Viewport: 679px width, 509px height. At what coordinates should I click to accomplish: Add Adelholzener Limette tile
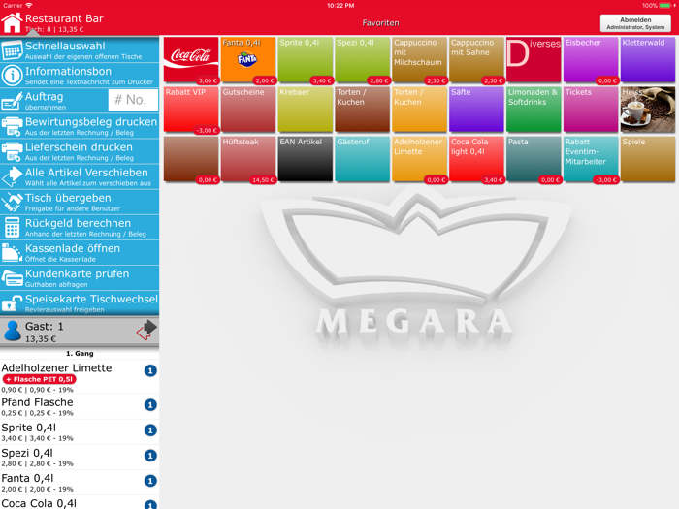[419, 159]
